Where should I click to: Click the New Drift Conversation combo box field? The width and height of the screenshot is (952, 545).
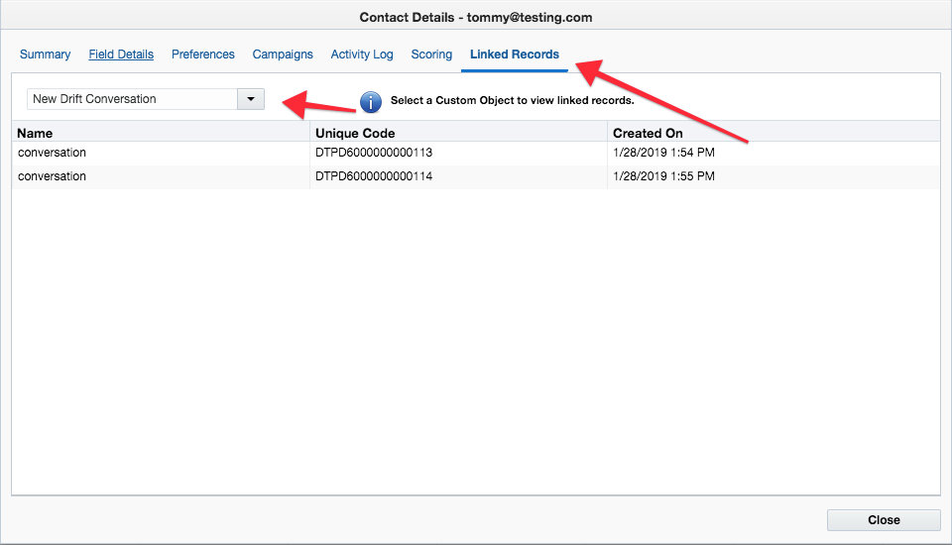point(132,99)
